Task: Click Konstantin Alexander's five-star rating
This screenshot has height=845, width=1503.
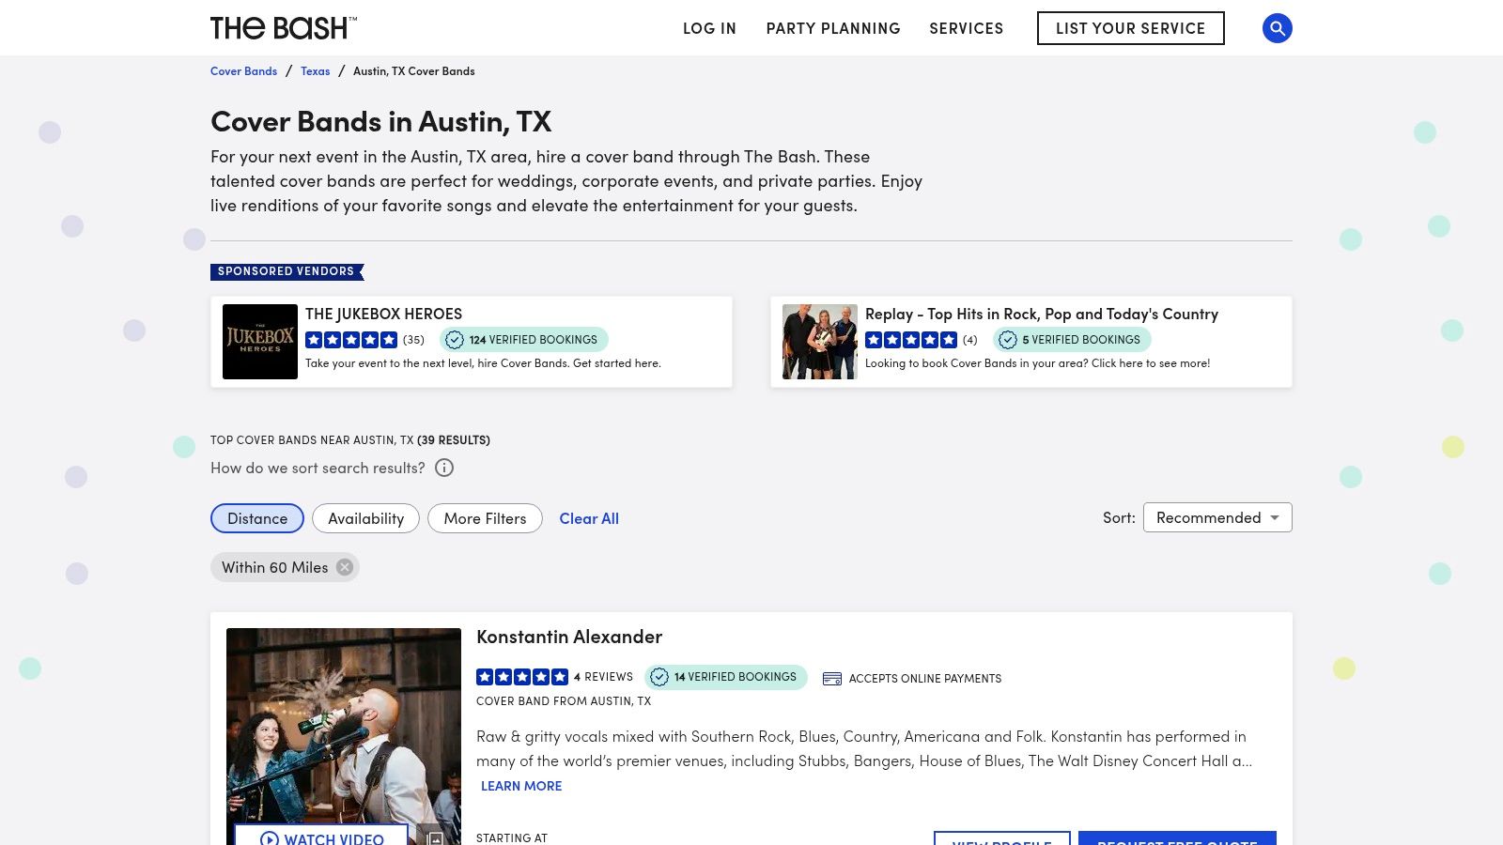Action: click(x=522, y=677)
